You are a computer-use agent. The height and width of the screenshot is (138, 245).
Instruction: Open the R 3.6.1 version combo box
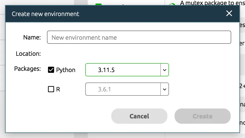(123, 89)
